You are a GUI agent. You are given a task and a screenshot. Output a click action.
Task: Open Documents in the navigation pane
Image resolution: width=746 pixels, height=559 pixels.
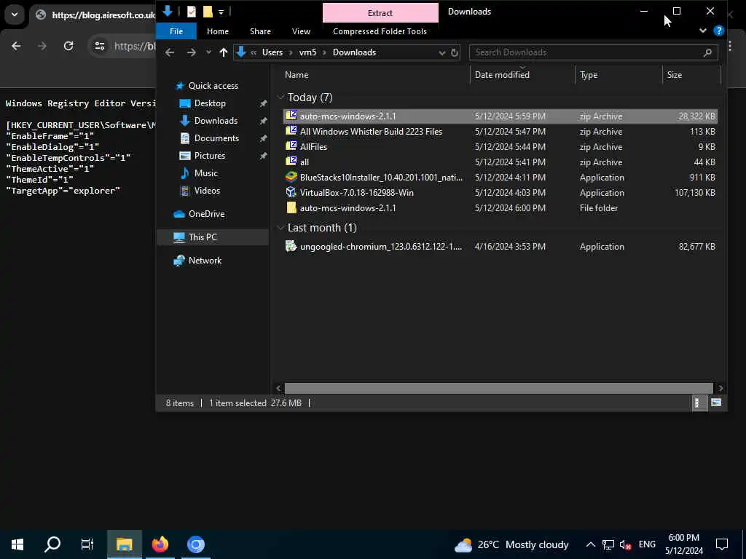coord(216,138)
